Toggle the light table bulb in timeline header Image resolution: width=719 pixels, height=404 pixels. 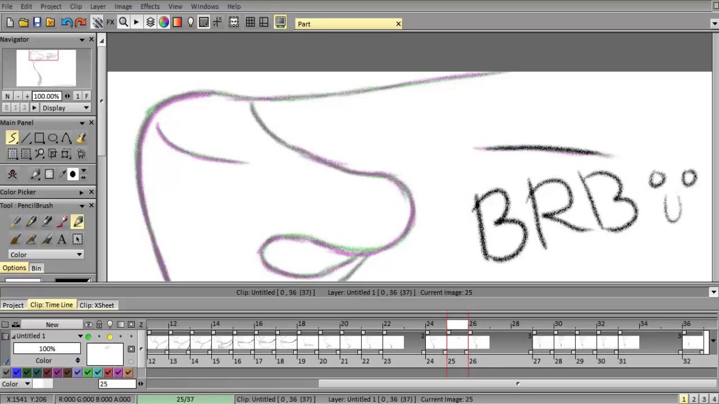110,324
